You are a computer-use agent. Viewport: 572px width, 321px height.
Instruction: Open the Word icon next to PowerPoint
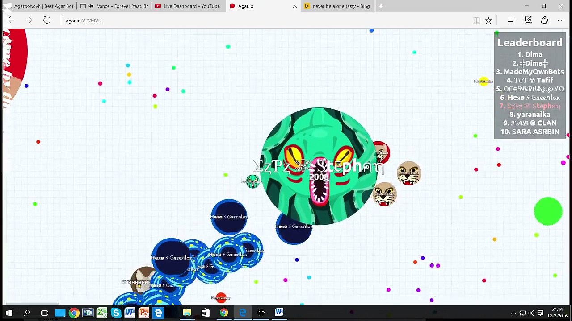tap(130, 313)
